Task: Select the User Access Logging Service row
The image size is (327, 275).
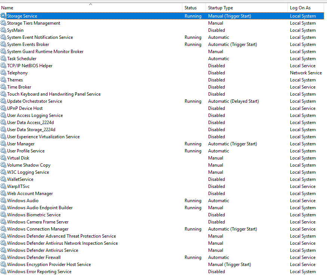Action: click(162, 115)
